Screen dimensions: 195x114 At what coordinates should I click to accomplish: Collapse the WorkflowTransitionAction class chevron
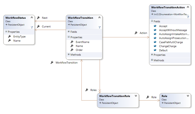tap(188, 7)
